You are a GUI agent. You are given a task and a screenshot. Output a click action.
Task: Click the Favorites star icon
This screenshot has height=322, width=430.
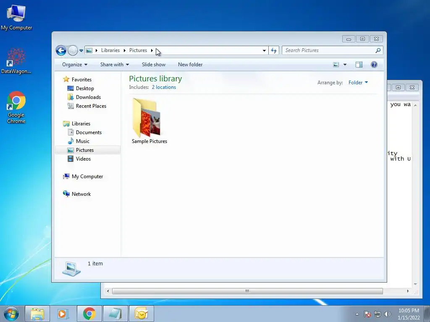point(66,79)
